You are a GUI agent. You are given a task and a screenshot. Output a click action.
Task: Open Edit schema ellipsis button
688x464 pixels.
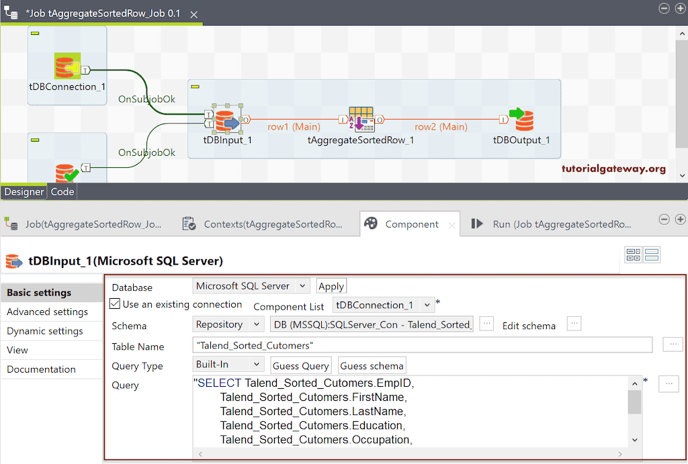[574, 324]
